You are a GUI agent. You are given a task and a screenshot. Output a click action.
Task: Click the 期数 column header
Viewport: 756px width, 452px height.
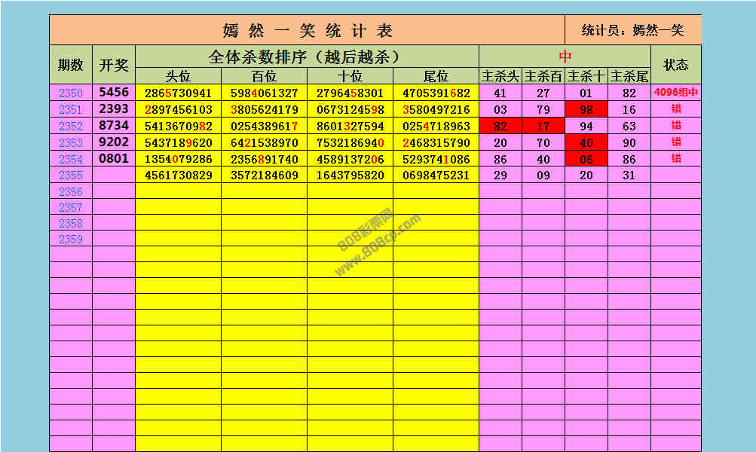click(x=71, y=65)
